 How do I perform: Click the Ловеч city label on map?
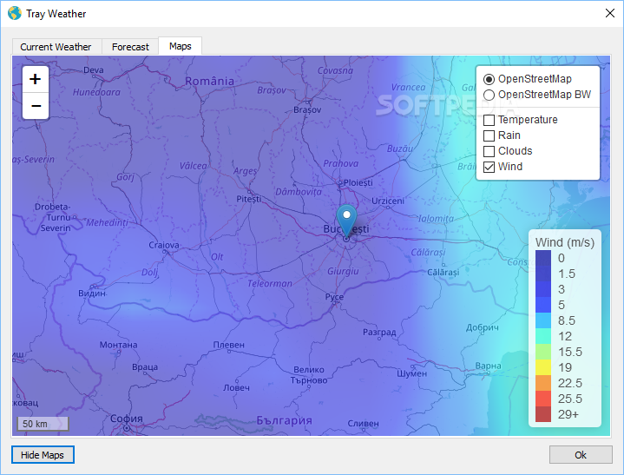[236, 387]
